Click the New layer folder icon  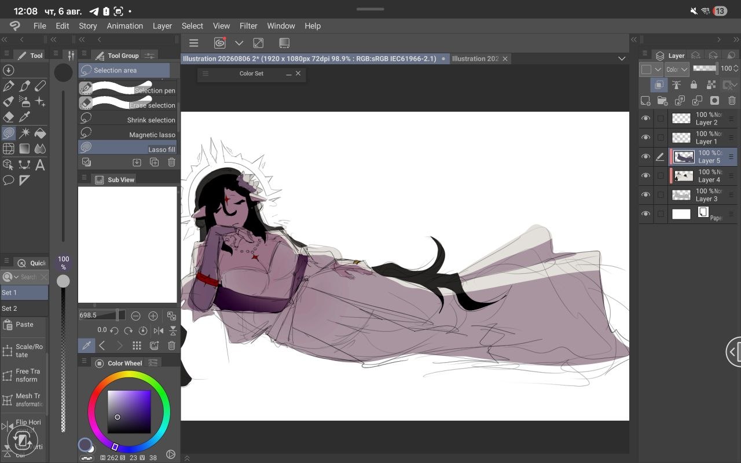coord(663,101)
